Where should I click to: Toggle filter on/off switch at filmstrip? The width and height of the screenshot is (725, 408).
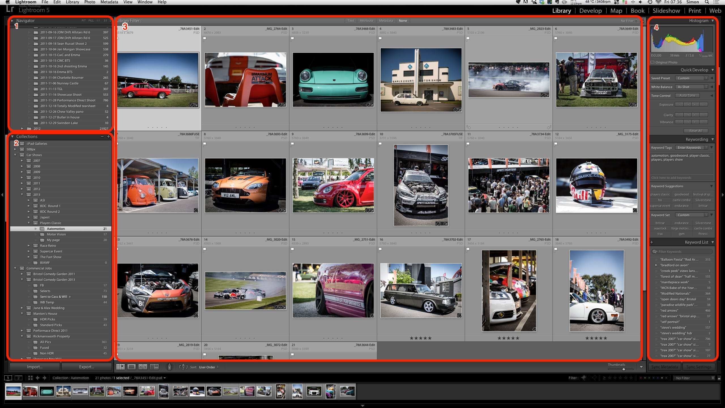pos(719,378)
